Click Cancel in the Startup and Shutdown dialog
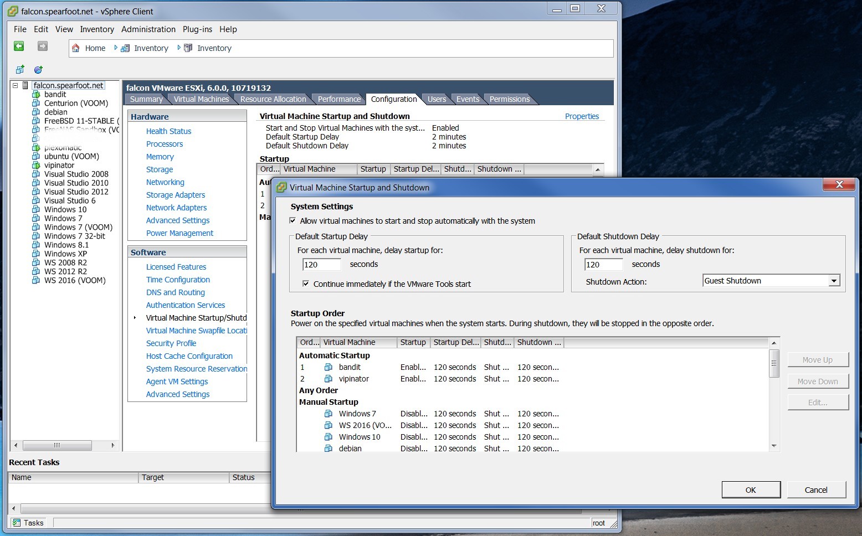Image resolution: width=862 pixels, height=536 pixels. [x=816, y=489]
